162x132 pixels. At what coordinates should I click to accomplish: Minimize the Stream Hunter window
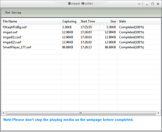tap(147, 4)
